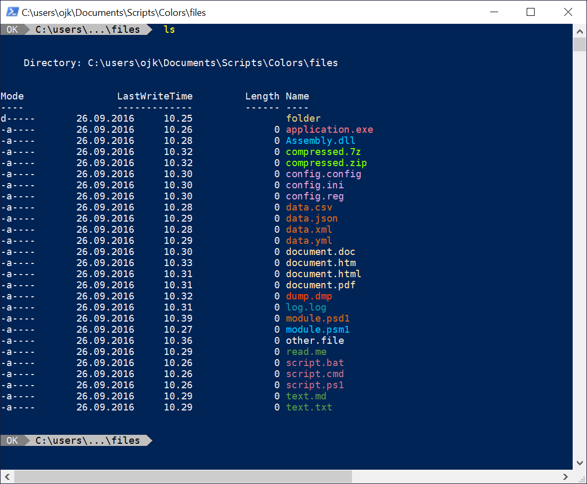The image size is (587, 484).
Task: Click the config.config file name
Action: [x=324, y=175]
